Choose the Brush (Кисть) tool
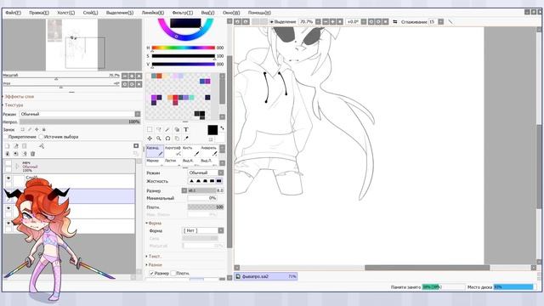Screen dimensions: 544x306 tap(190, 150)
